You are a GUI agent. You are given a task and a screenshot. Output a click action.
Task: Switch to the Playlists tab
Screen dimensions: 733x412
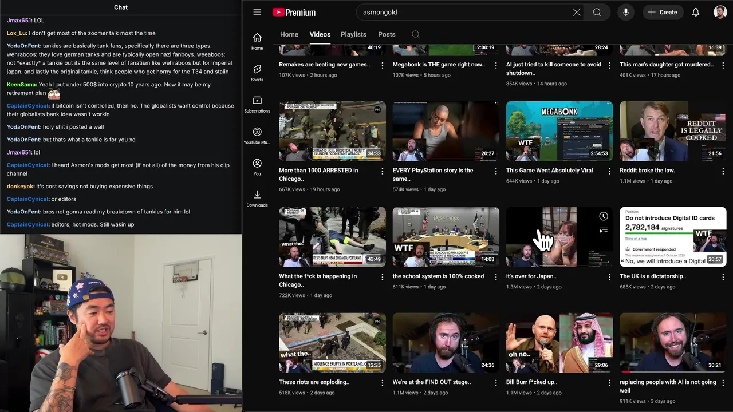click(x=353, y=34)
